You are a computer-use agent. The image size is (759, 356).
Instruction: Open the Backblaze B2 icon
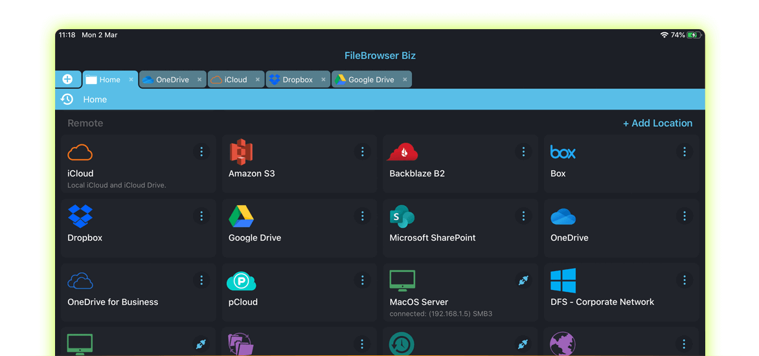click(402, 152)
